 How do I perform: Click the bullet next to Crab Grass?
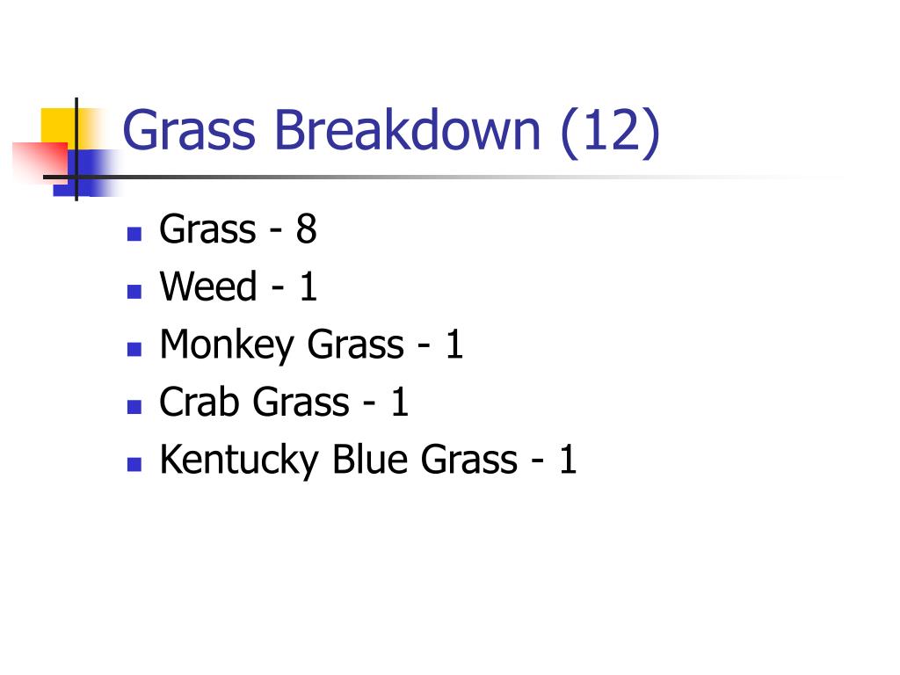tap(134, 406)
